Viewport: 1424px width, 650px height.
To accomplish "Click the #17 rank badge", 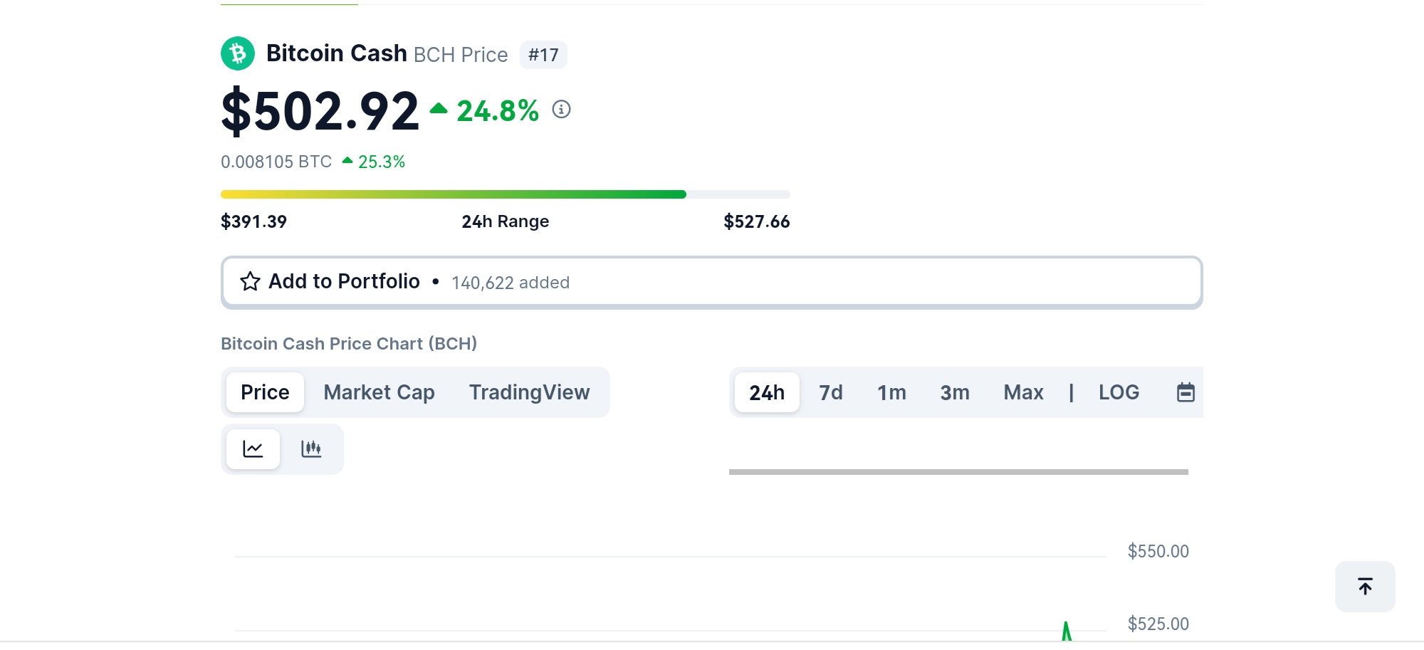I will (x=543, y=55).
